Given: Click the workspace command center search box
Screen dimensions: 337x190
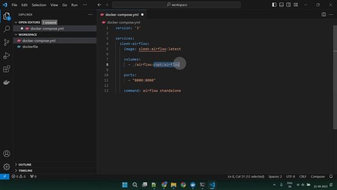Looking at the screenshot, I should coord(176,5).
